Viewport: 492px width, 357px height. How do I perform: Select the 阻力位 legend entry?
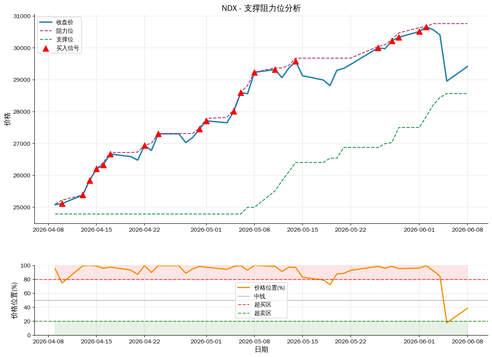click(57, 31)
